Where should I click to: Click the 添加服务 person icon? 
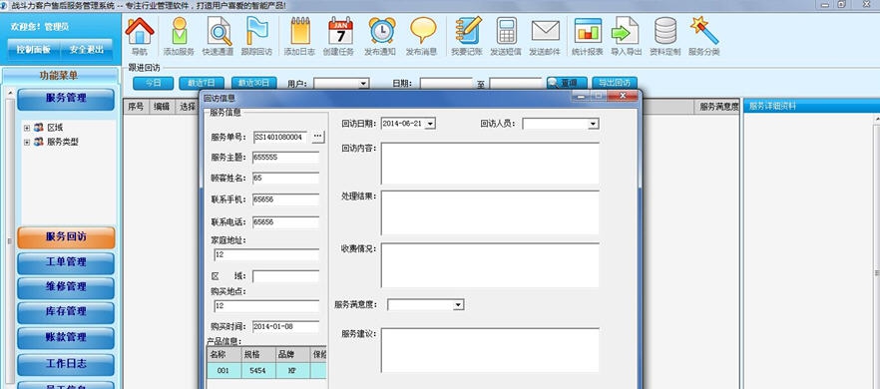click(x=179, y=30)
